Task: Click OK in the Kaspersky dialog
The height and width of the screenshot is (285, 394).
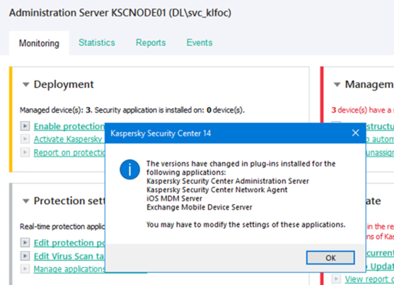Action: point(330,257)
